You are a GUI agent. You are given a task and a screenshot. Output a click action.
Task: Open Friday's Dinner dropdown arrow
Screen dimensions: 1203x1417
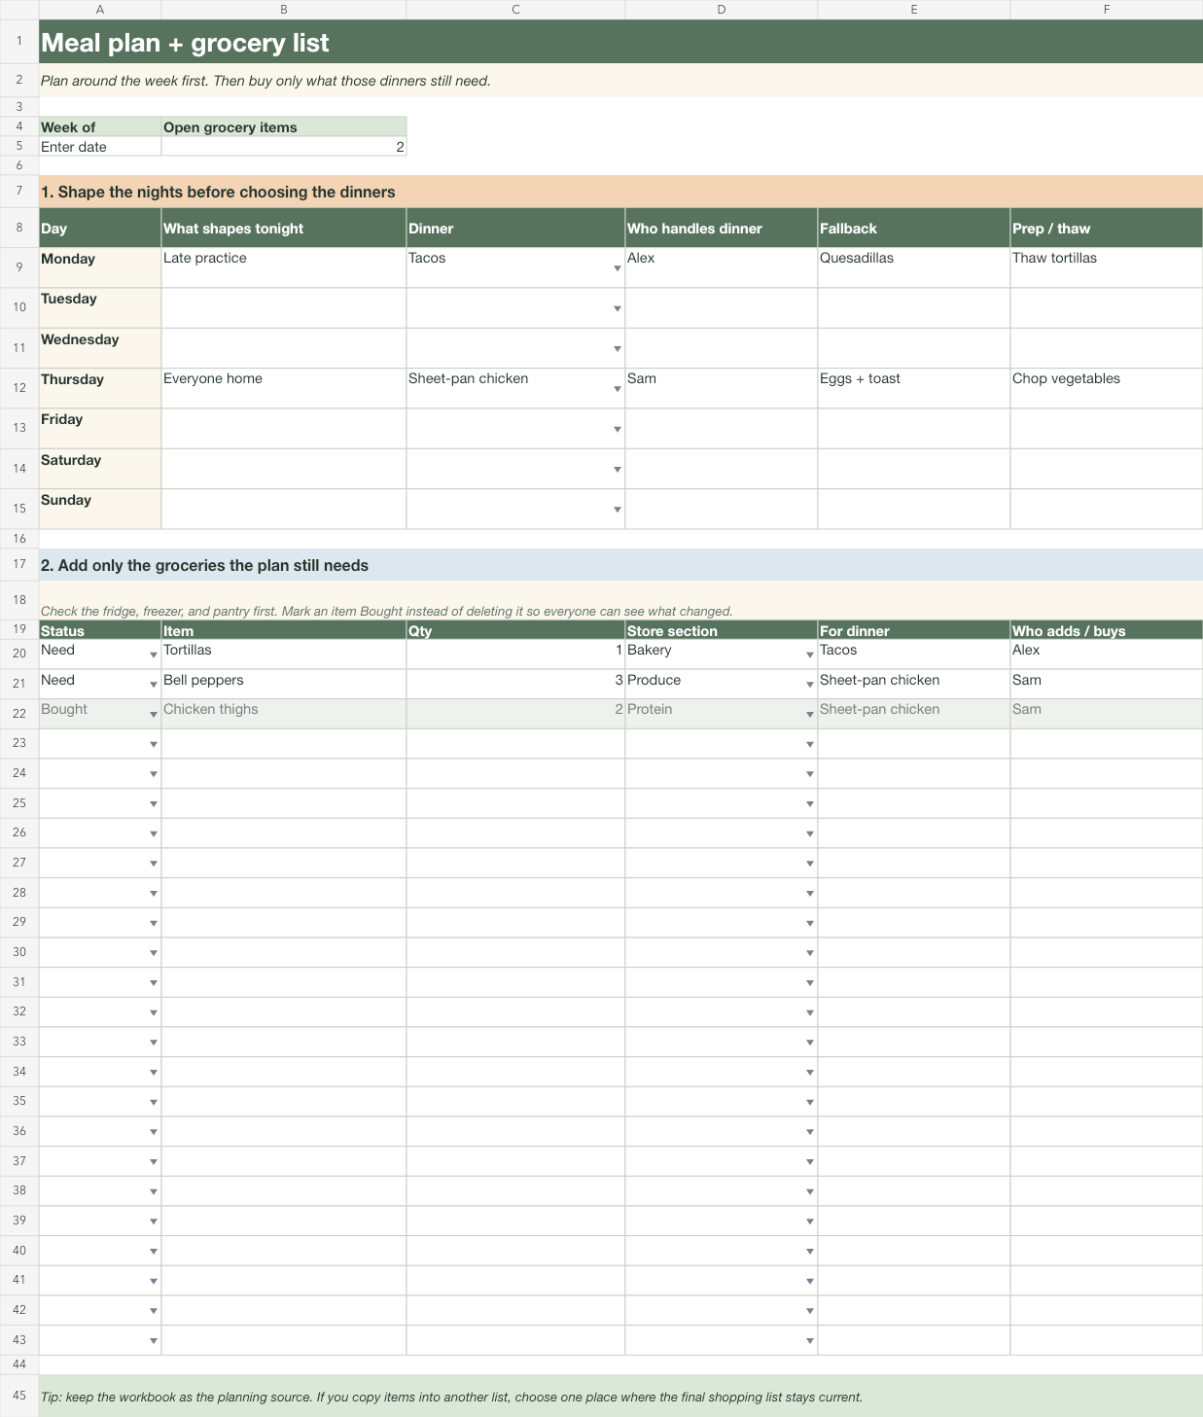(x=617, y=429)
